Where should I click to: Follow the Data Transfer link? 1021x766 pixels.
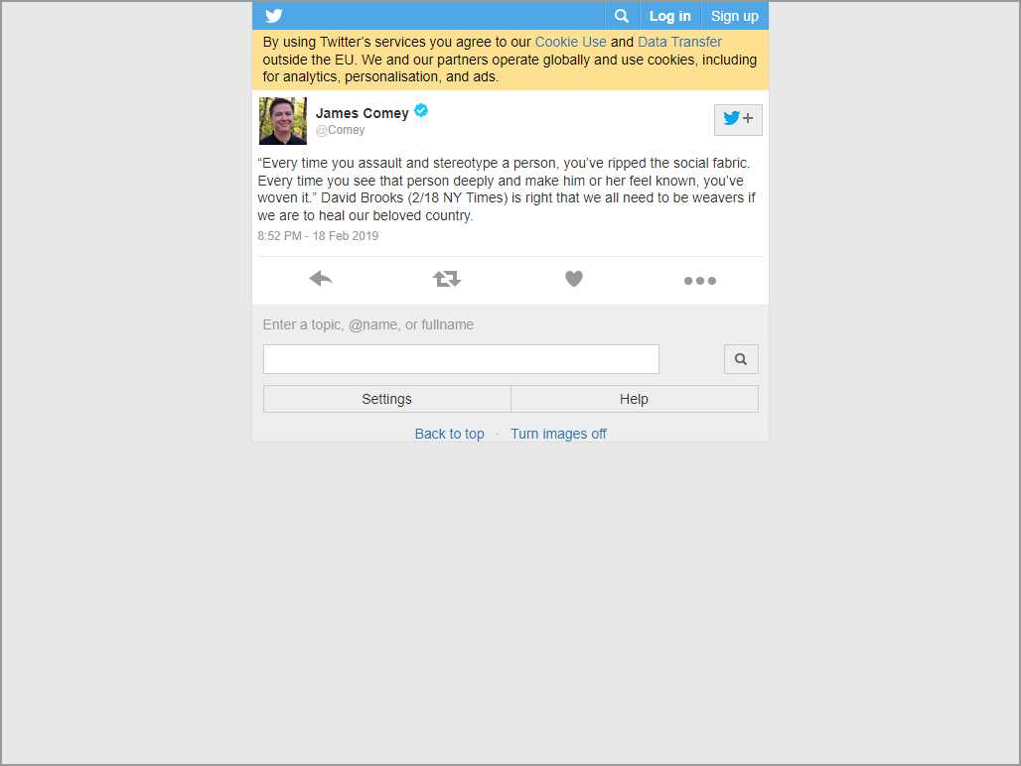coord(679,42)
